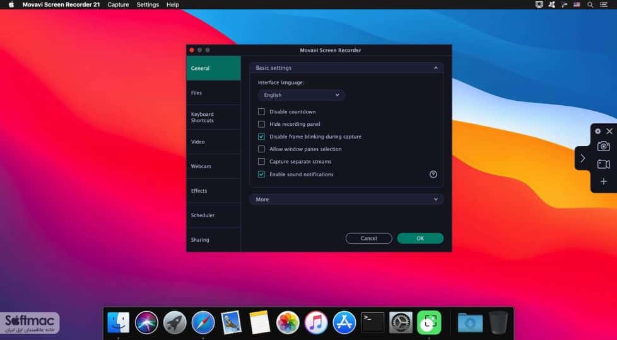Screen dimensions: 617x340
Task: Open the Settings menu in menu bar
Action: pos(148,4)
